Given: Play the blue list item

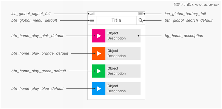Looking at the screenshot, I should coord(99,89).
